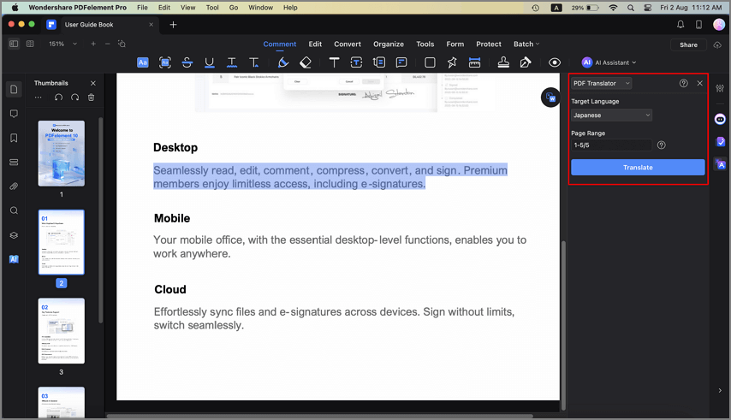Open a new tab with plus

pyautogui.click(x=173, y=25)
